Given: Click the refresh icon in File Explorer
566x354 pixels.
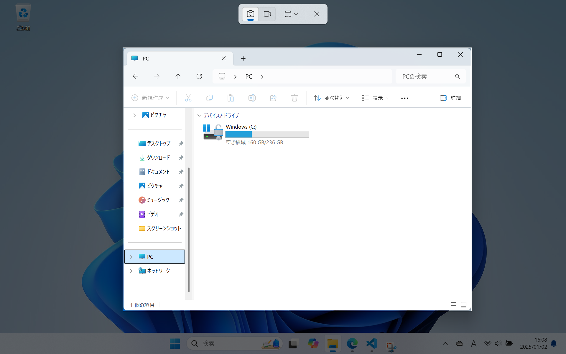Looking at the screenshot, I should point(199,76).
